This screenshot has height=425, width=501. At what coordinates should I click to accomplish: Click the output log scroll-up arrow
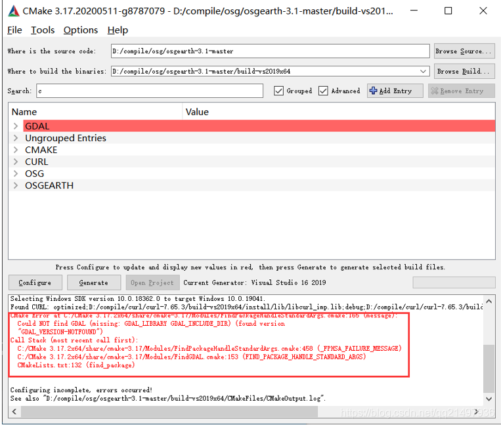point(489,302)
